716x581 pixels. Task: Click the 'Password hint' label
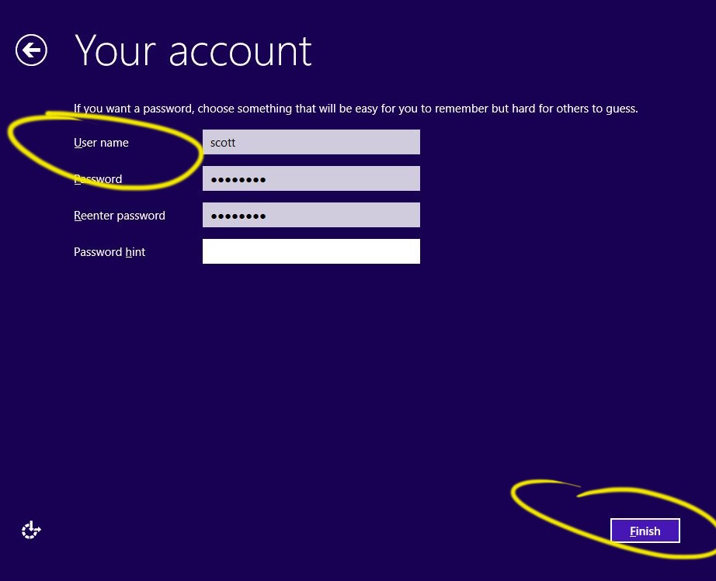point(109,252)
